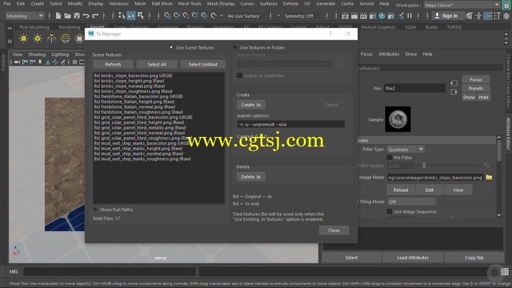This screenshot has height=288, width=512.
Task: Create Arnold area light icon
Action: 24,38
